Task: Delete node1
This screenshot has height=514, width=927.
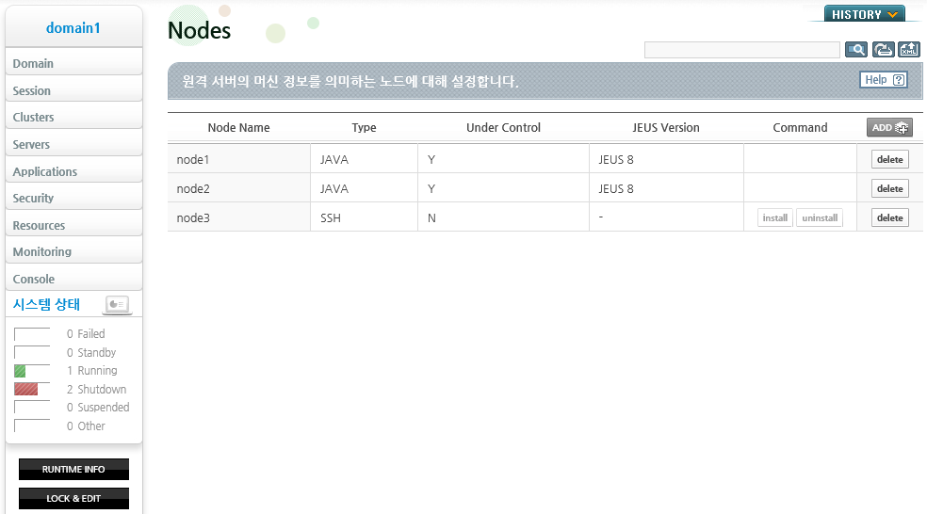Action: (889, 159)
